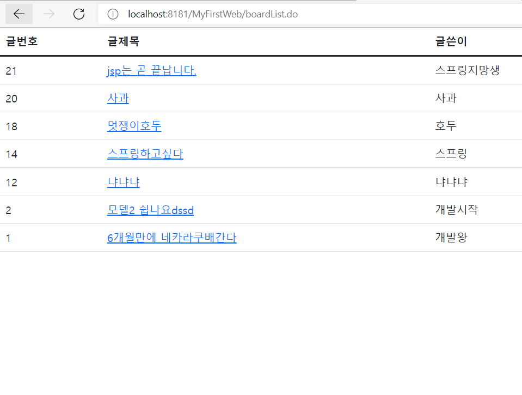Open the post link '사과'
The width and height of the screenshot is (522, 395).
118,98
